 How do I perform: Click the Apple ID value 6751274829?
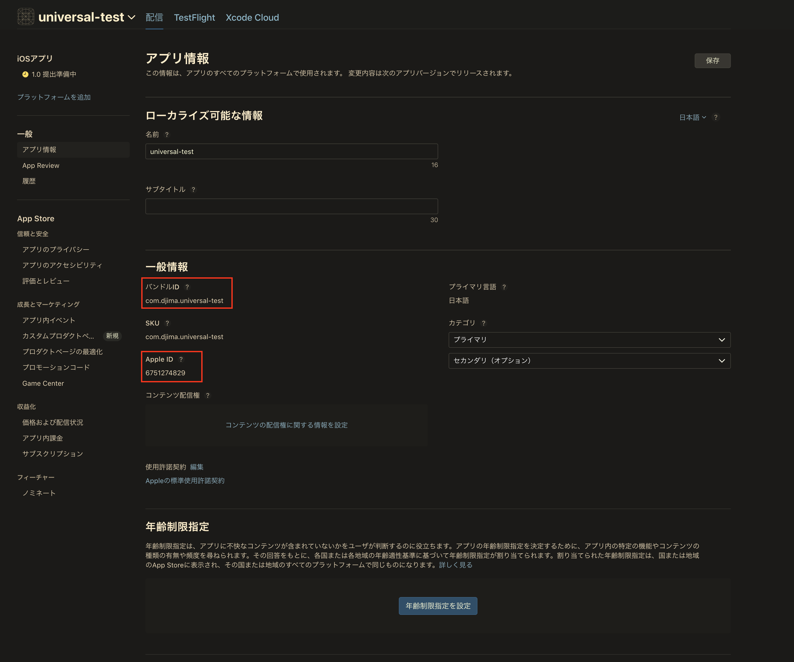pyautogui.click(x=165, y=373)
